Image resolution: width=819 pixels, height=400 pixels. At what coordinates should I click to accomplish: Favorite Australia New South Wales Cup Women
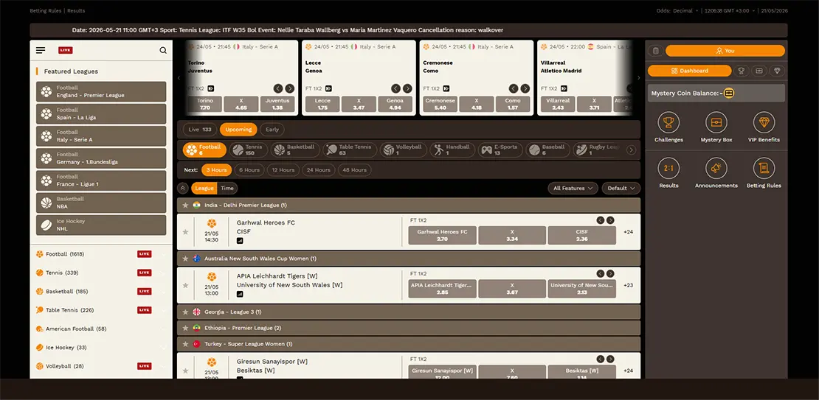click(x=185, y=259)
